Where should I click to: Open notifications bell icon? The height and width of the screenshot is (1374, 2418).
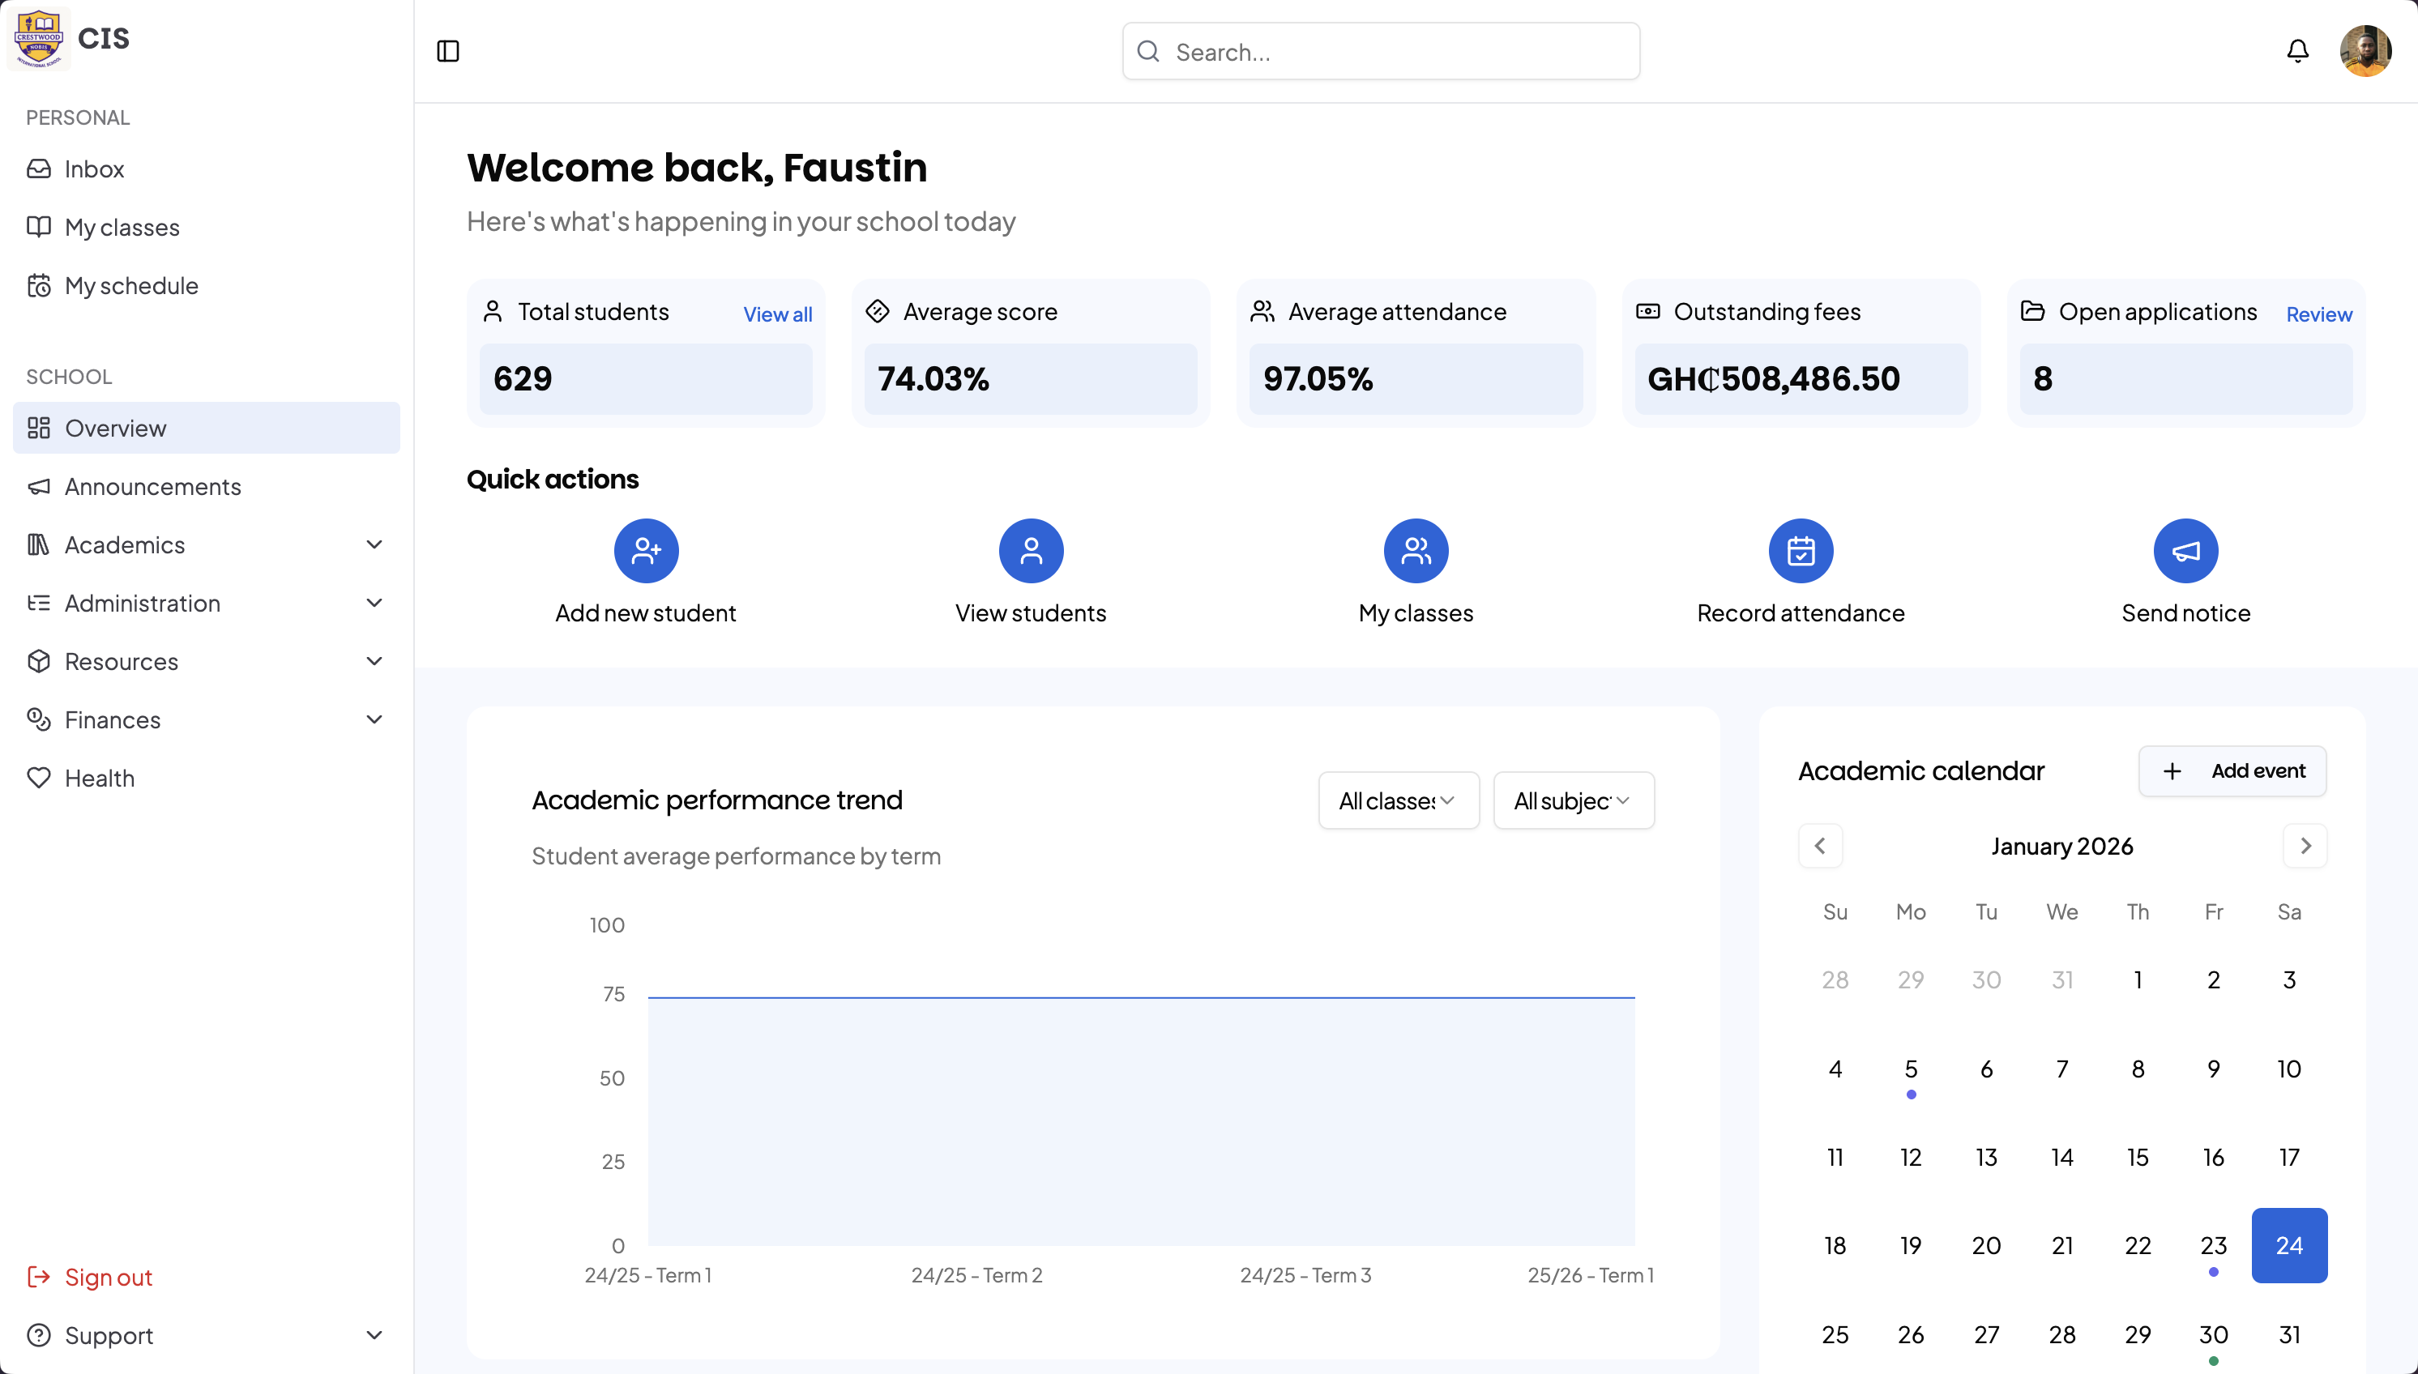coord(2297,51)
